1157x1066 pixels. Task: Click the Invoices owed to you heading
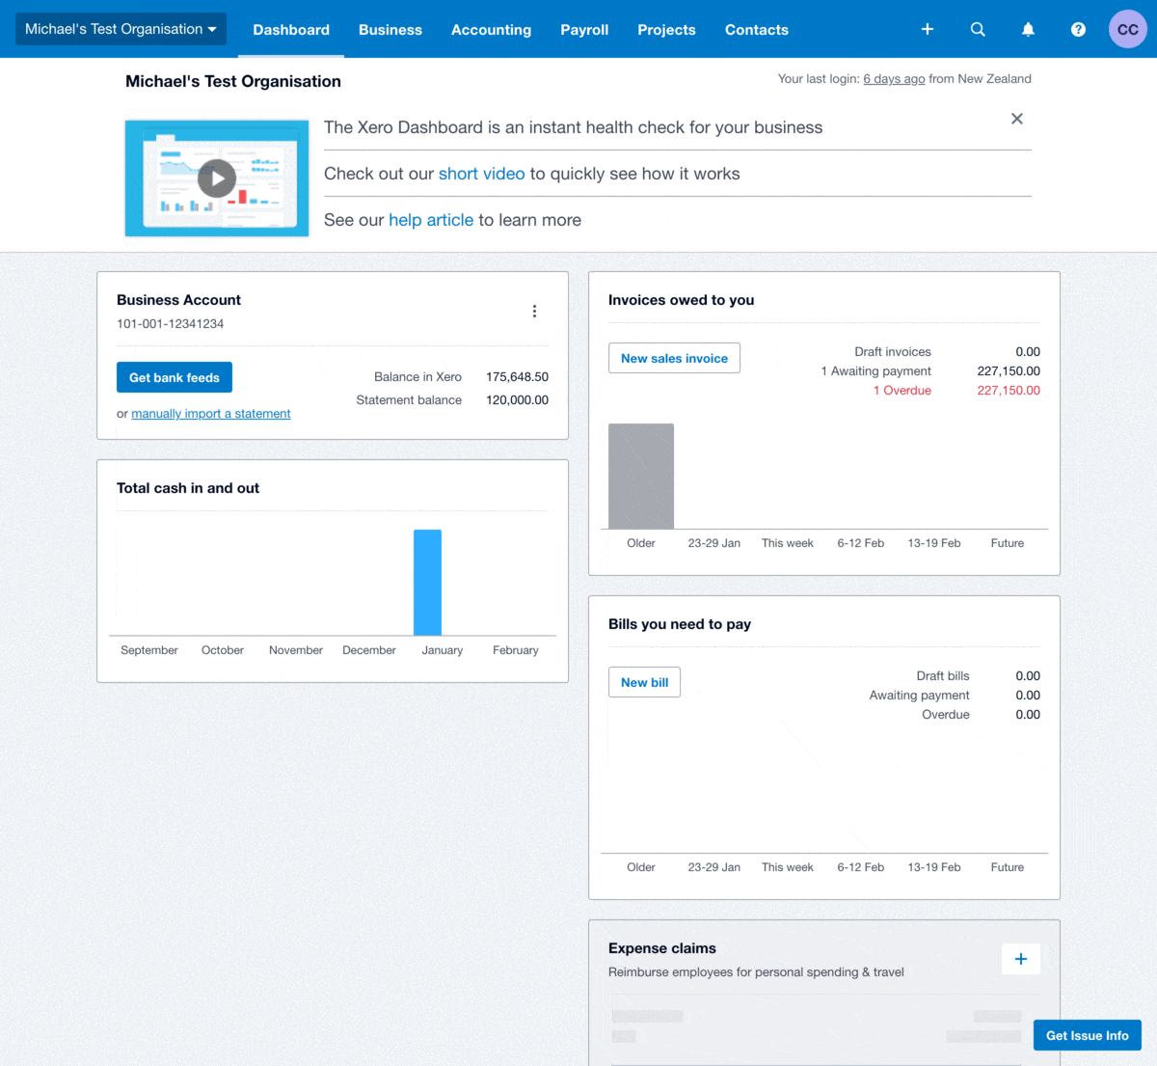pos(682,300)
